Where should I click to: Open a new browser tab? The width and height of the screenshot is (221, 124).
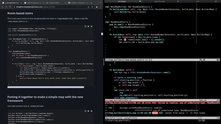[92, 3]
